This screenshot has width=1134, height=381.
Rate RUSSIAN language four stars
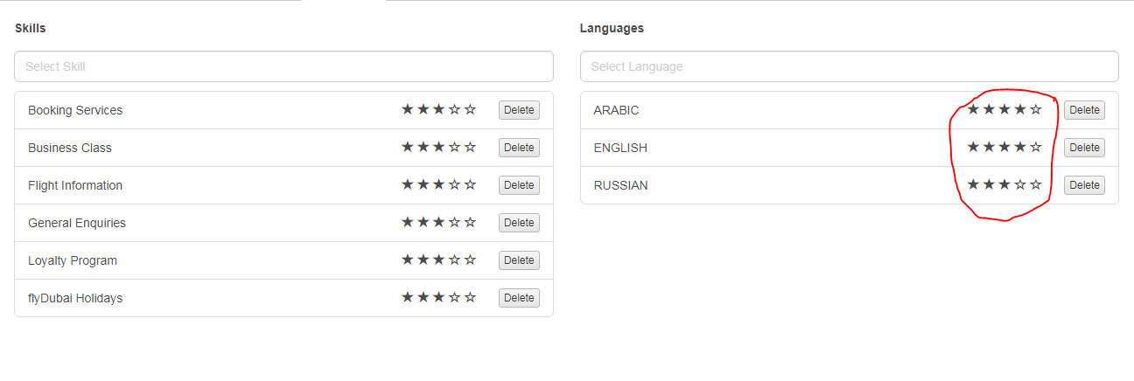(1020, 185)
